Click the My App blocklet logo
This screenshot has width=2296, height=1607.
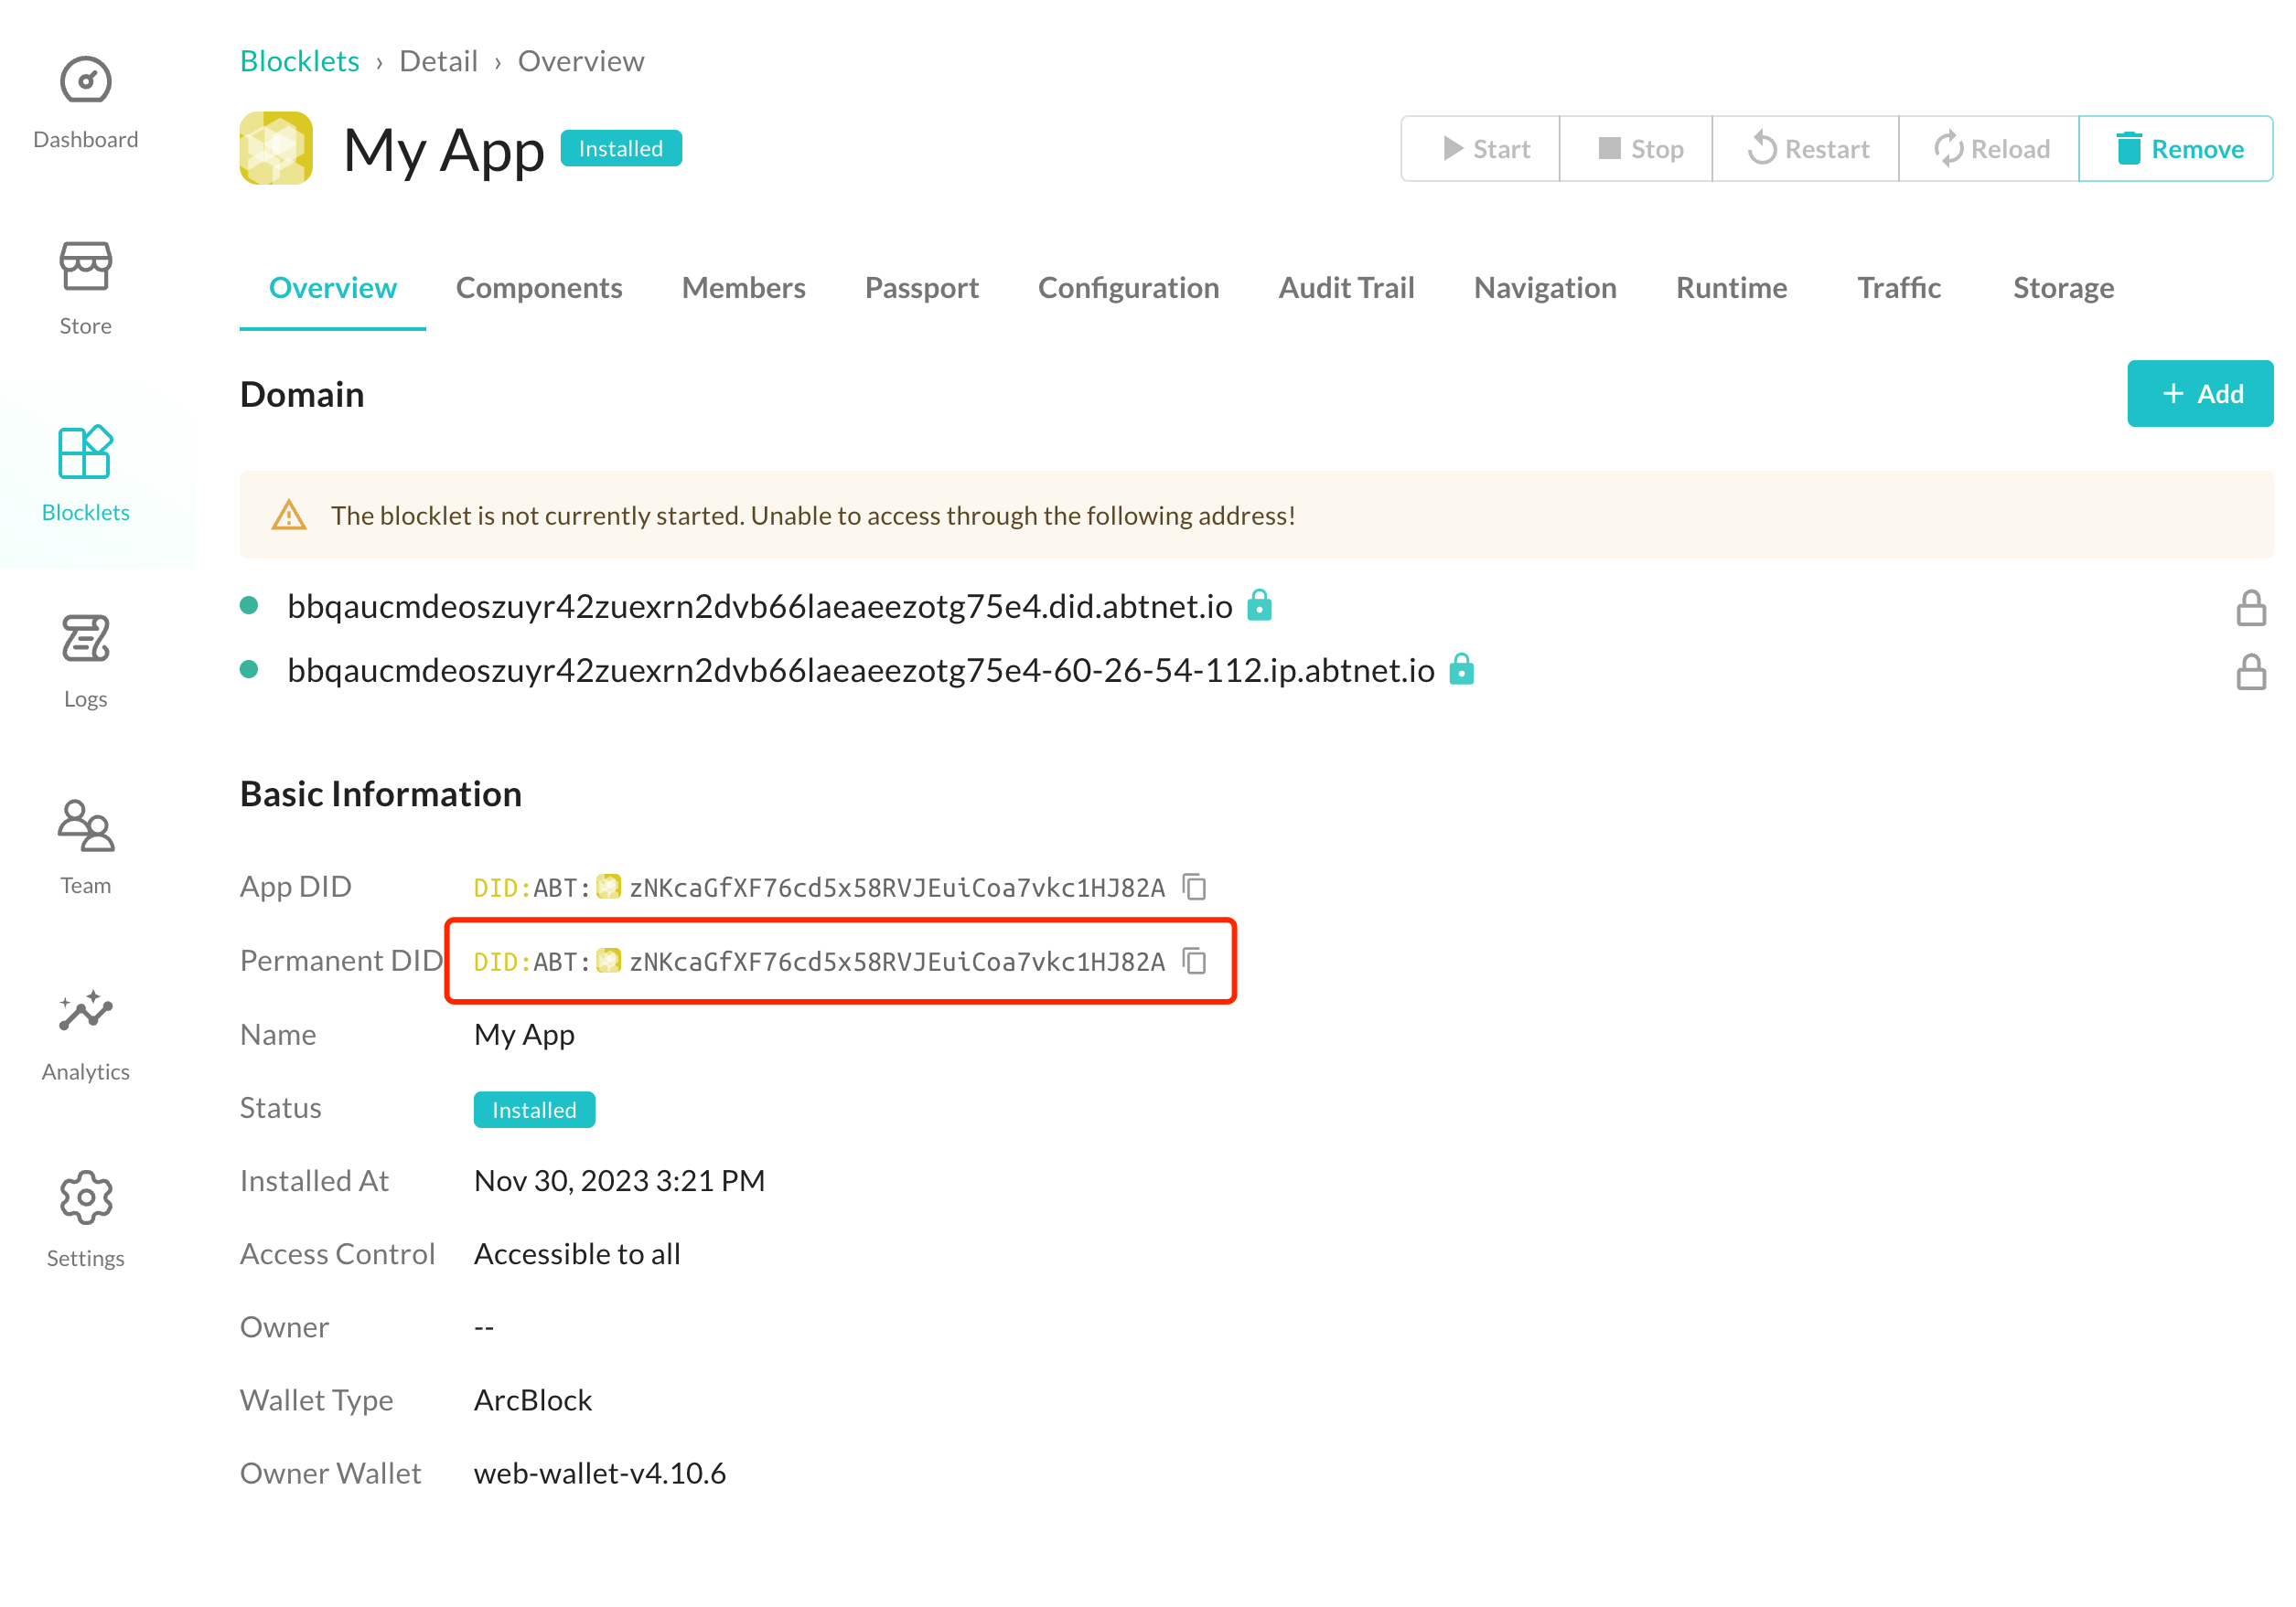coord(276,149)
